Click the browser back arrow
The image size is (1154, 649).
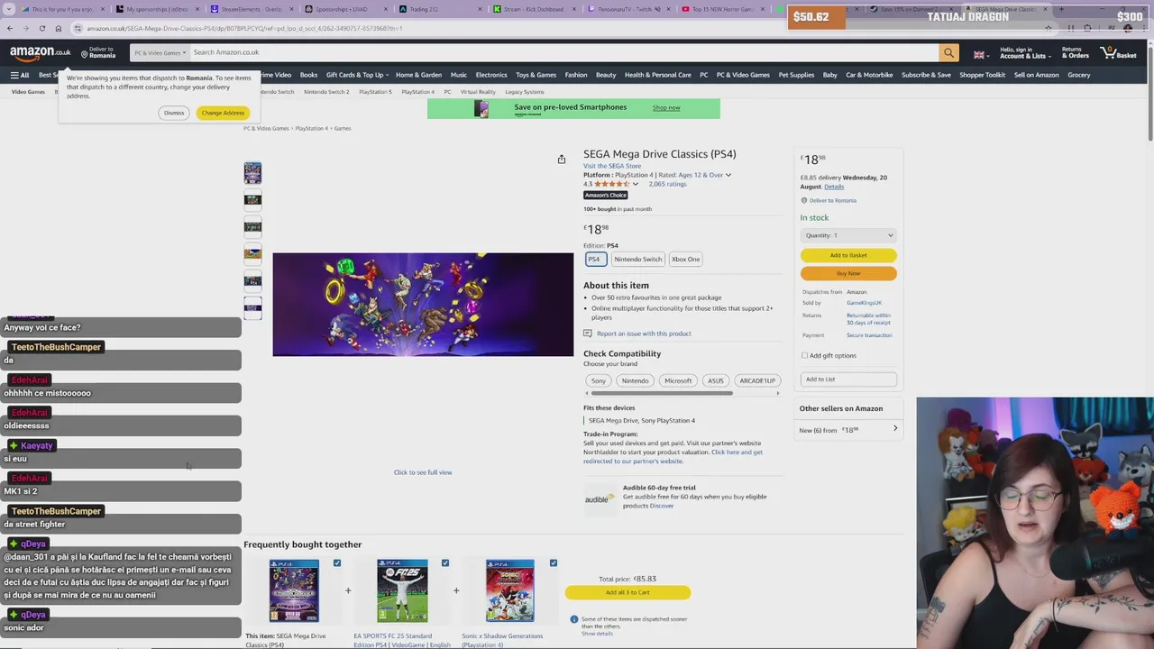[x=10, y=28]
